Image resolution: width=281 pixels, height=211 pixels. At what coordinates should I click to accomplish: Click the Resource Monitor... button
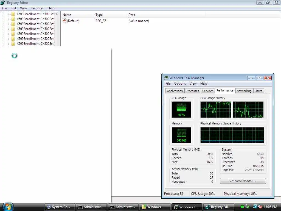pos(243,181)
